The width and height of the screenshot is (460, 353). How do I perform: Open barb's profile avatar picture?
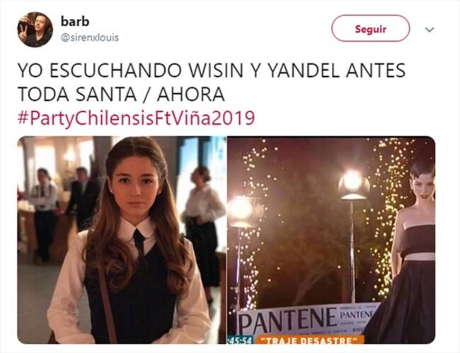tap(35, 30)
